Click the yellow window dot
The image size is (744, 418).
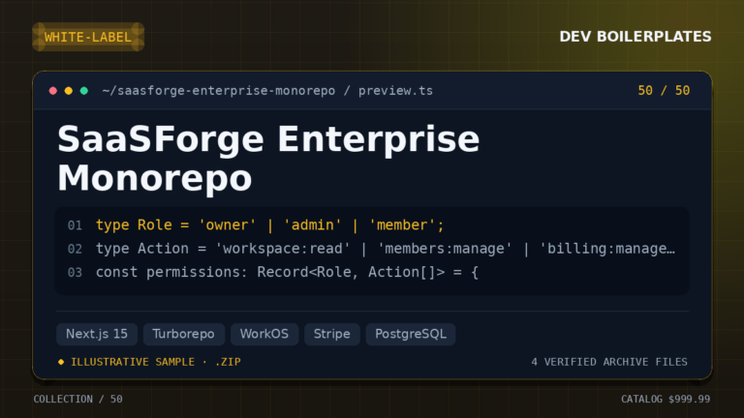[x=69, y=91]
